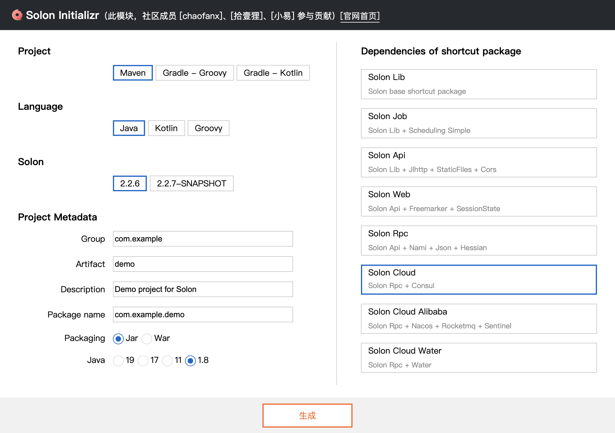Image resolution: width=615 pixels, height=433 pixels.
Task: Click the Project Metadata heading
Action: point(57,217)
